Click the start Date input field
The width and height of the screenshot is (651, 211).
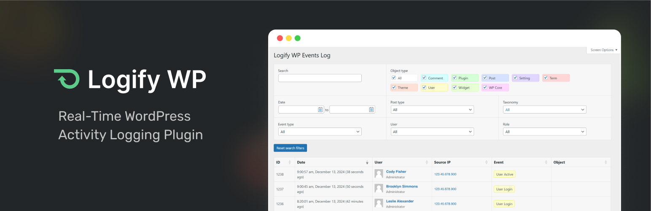pos(301,110)
